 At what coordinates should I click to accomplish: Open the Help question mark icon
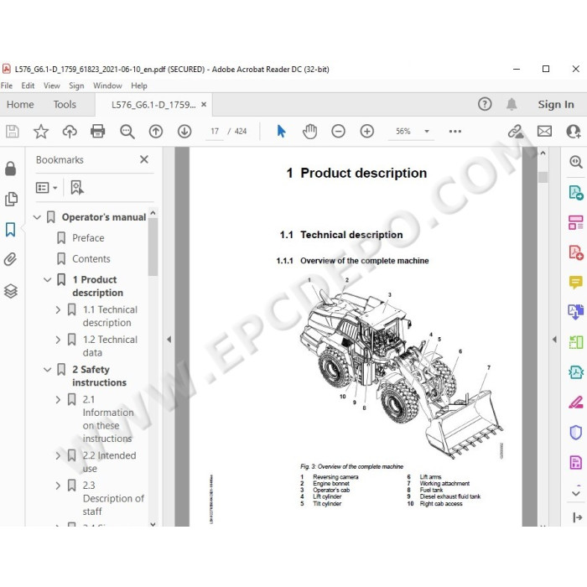click(485, 104)
